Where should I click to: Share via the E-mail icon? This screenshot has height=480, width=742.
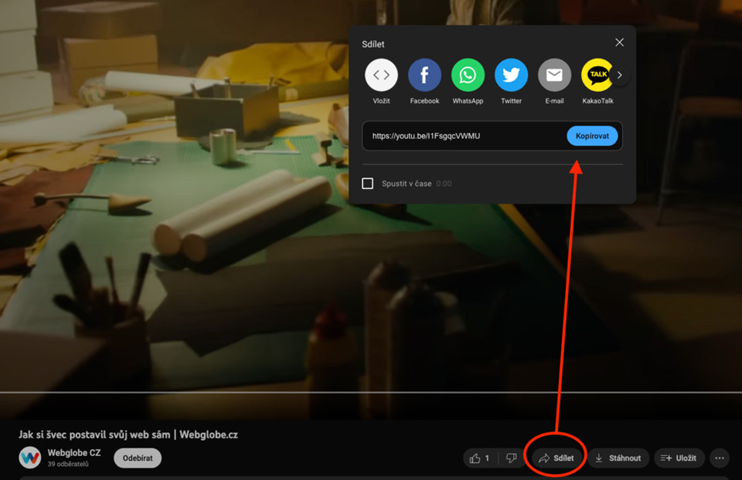[554, 75]
